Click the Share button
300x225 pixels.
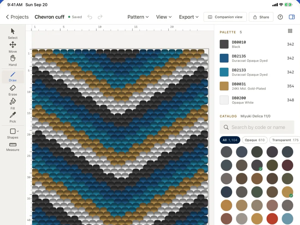tap(261, 17)
